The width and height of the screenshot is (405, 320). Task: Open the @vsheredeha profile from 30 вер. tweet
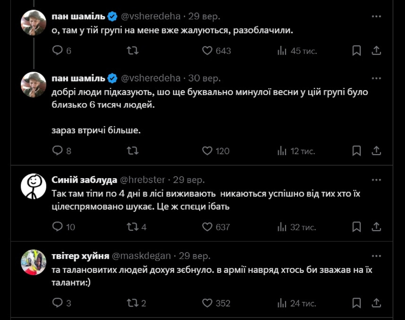[151, 78]
